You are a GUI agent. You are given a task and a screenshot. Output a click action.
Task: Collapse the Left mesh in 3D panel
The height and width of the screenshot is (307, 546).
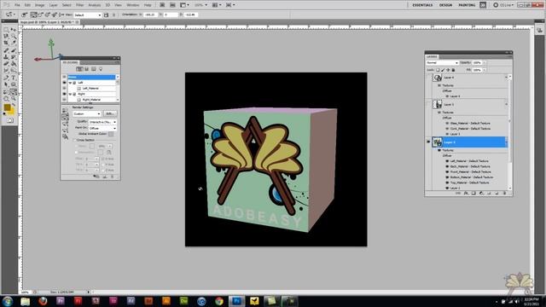coord(70,83)
